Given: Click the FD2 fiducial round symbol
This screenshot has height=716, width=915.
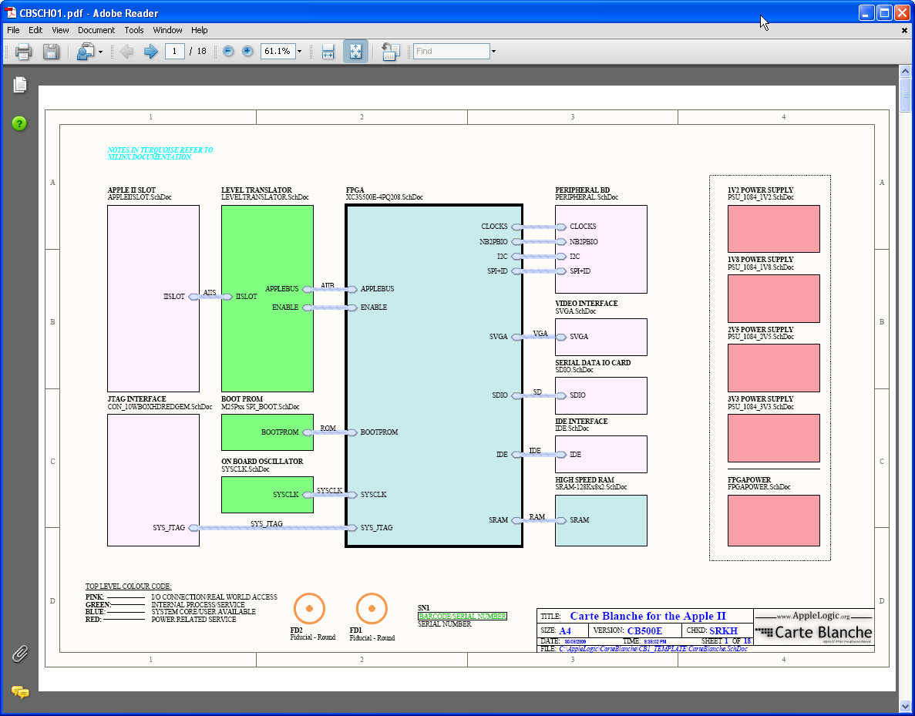Looking at the screenshot, I should click(309, 609).
